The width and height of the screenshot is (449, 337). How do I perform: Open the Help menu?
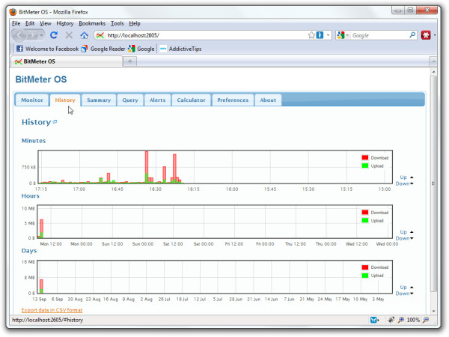pos(134,23)
